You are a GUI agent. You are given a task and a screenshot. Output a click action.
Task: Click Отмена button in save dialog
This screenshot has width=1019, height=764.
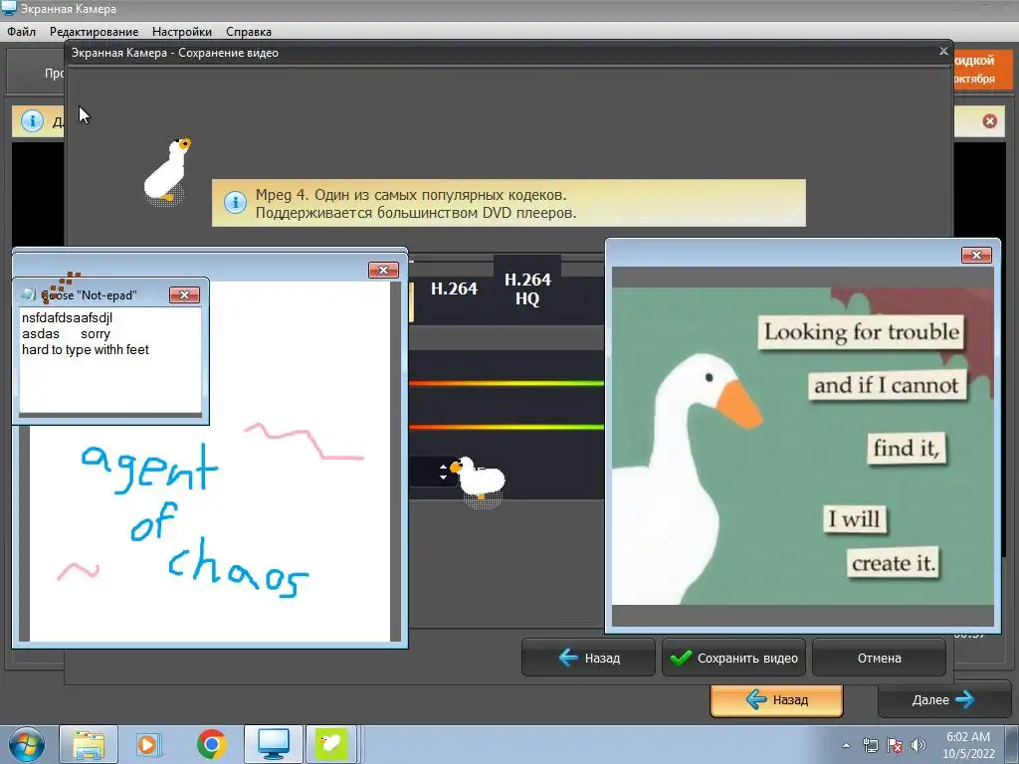pyautogui.click(x=879, y=658)
